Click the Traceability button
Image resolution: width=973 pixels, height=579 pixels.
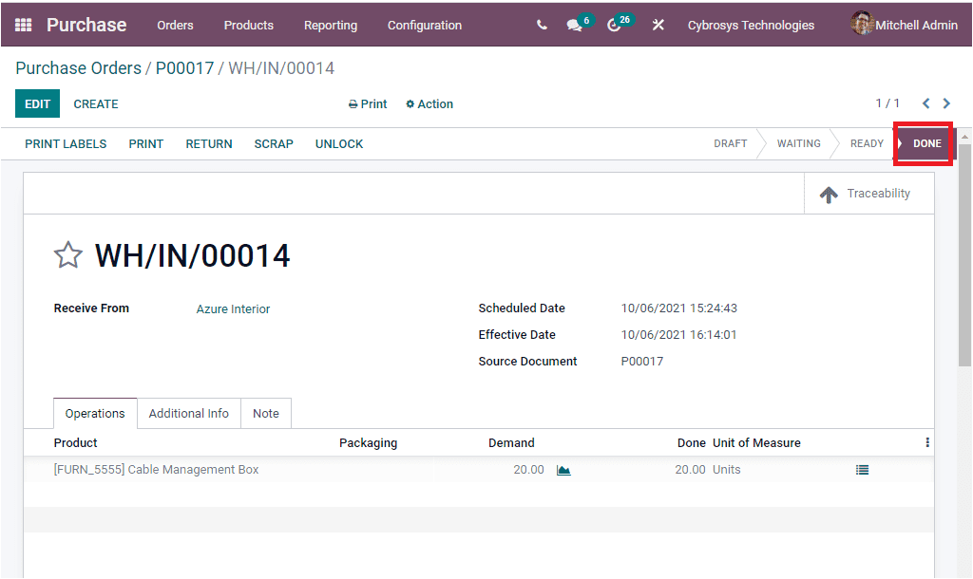pyautogui.click(x=867, y=193)
